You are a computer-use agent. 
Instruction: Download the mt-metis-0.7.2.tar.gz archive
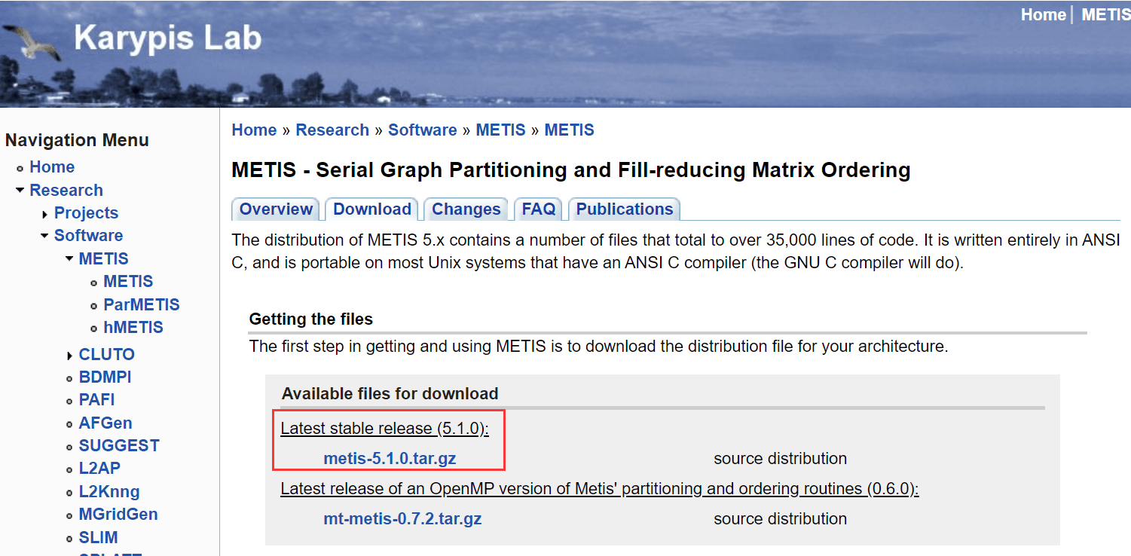[x=402, y=518]
